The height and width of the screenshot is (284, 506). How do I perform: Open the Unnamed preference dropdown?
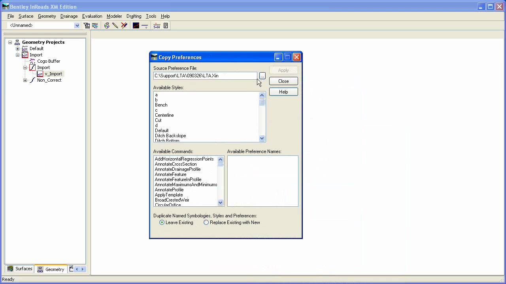point(77,25)
